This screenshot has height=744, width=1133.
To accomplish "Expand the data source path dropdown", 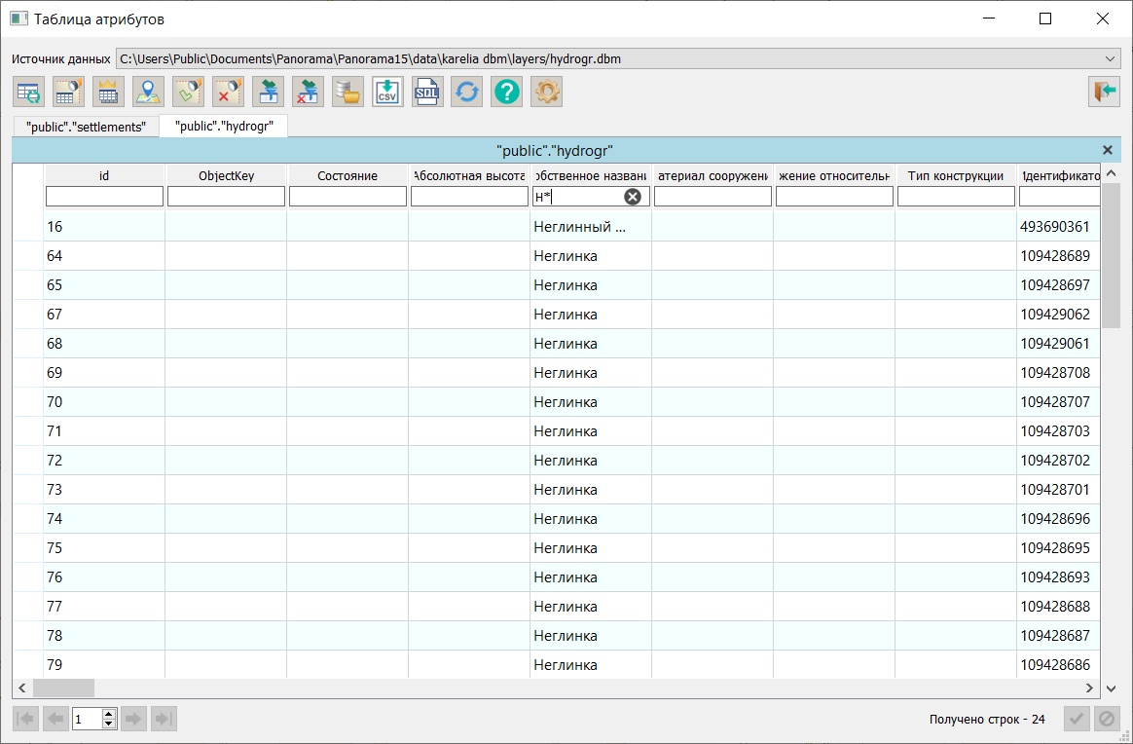I will pyautogui.click(x=1111, y=59).
